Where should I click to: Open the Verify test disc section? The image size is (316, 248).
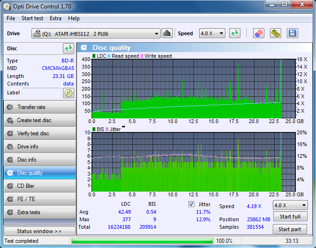(40, 133)
